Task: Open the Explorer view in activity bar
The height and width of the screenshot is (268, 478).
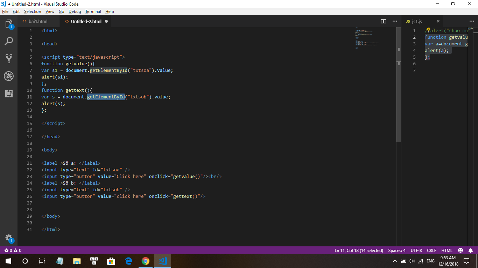Action: pyautogui.click(x=9, y=24)
